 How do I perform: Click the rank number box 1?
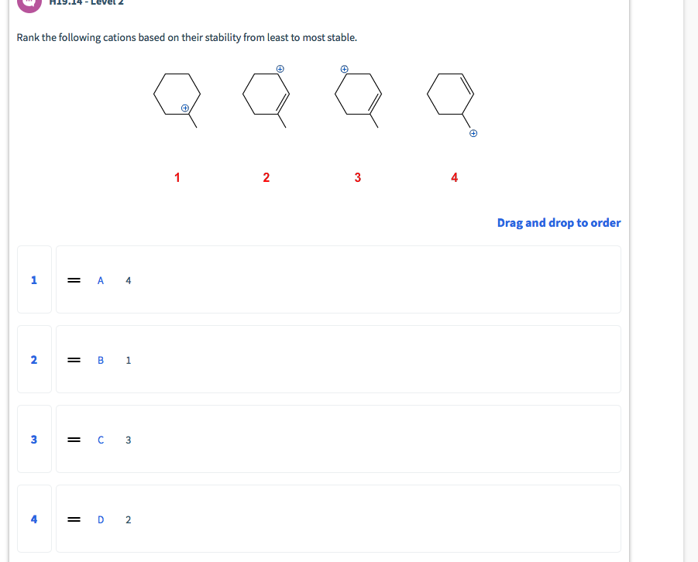[34, 279]
